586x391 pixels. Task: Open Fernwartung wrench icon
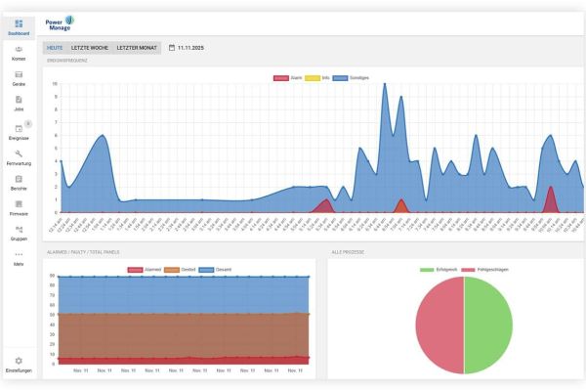(19, 154)
